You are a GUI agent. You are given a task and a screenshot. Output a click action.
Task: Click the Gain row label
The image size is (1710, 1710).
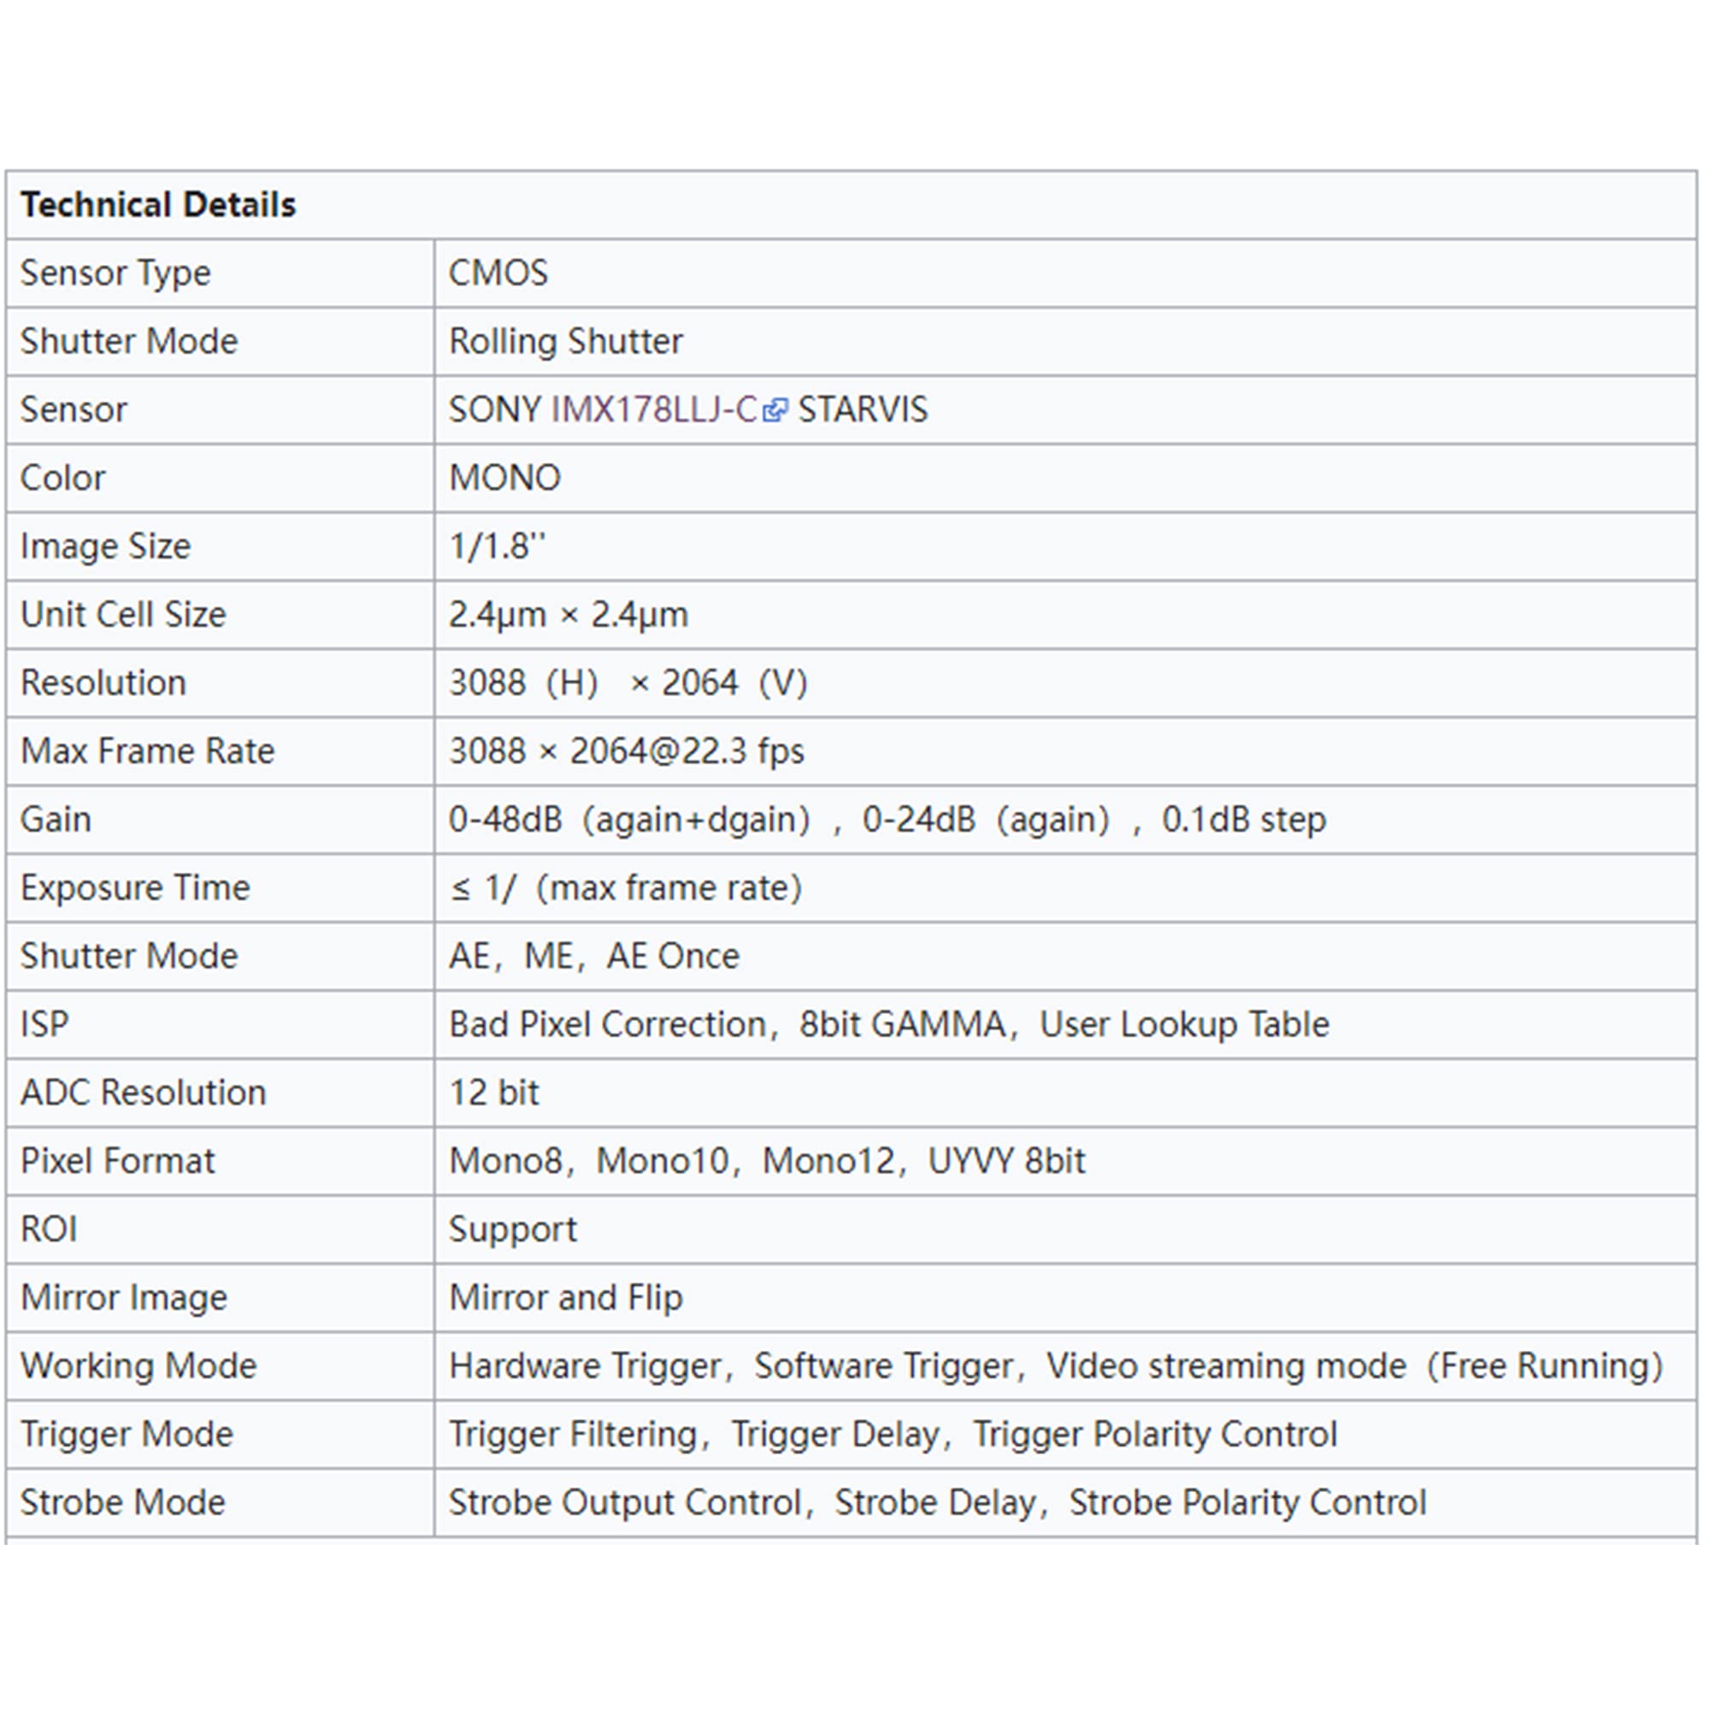click(56, 820)
